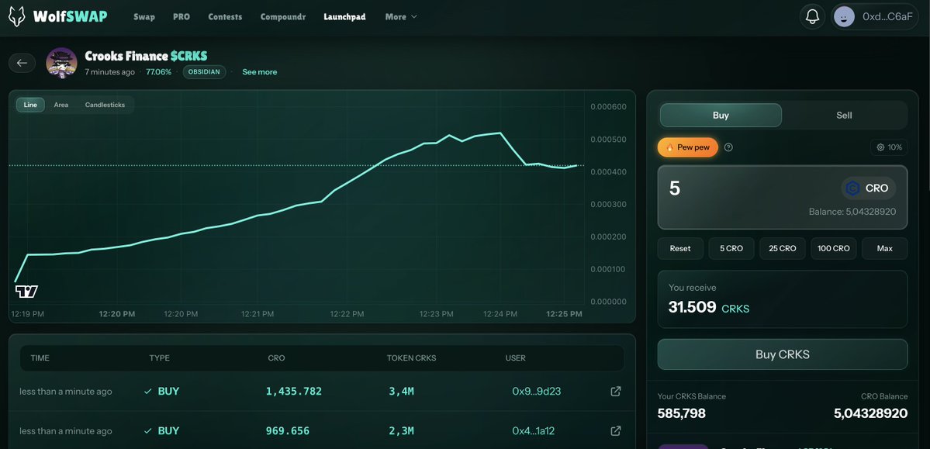Click the Balance: 5,04328920 text
This screenshot has width=930, height=449.
(852, 212)
